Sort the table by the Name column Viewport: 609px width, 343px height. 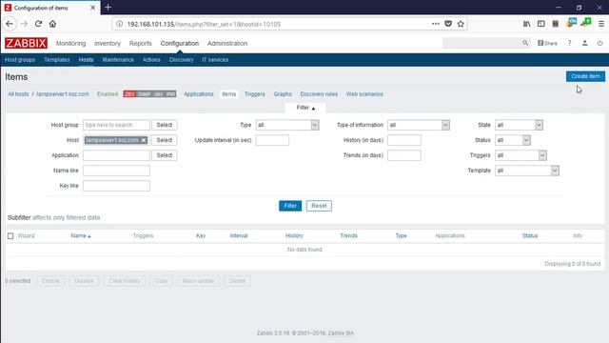click(x=80, y=235)
